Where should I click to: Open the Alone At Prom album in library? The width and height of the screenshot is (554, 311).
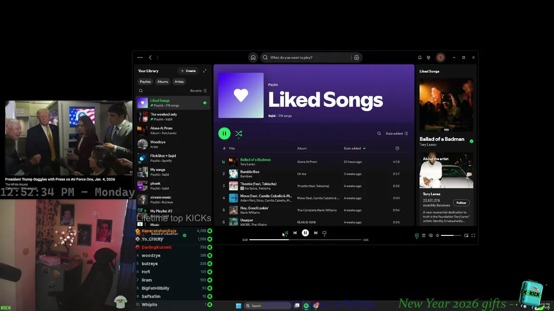click(173, 130)
